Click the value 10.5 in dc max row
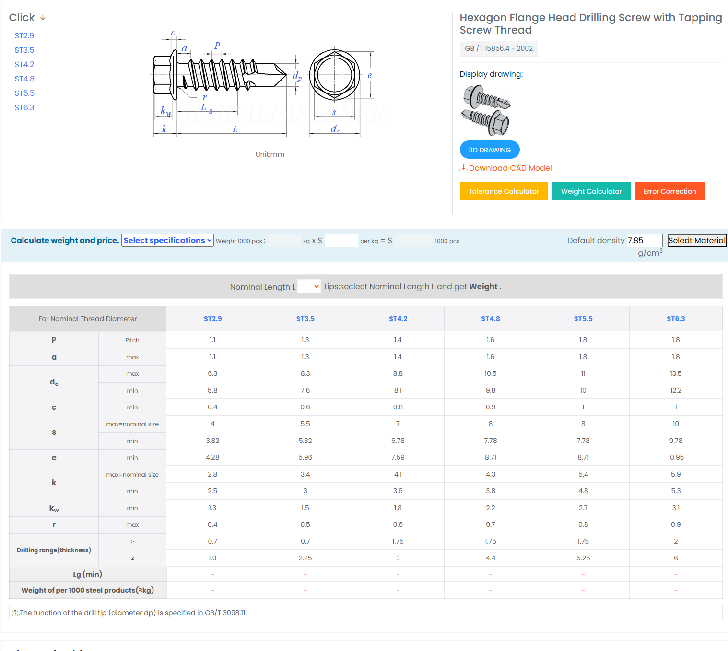The height and width of the screenshot is (651, 728). (491, 373)
